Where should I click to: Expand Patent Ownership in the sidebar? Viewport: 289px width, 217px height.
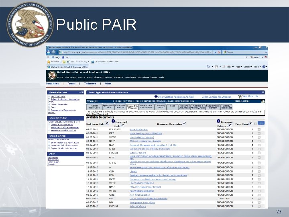pos(49,104)
